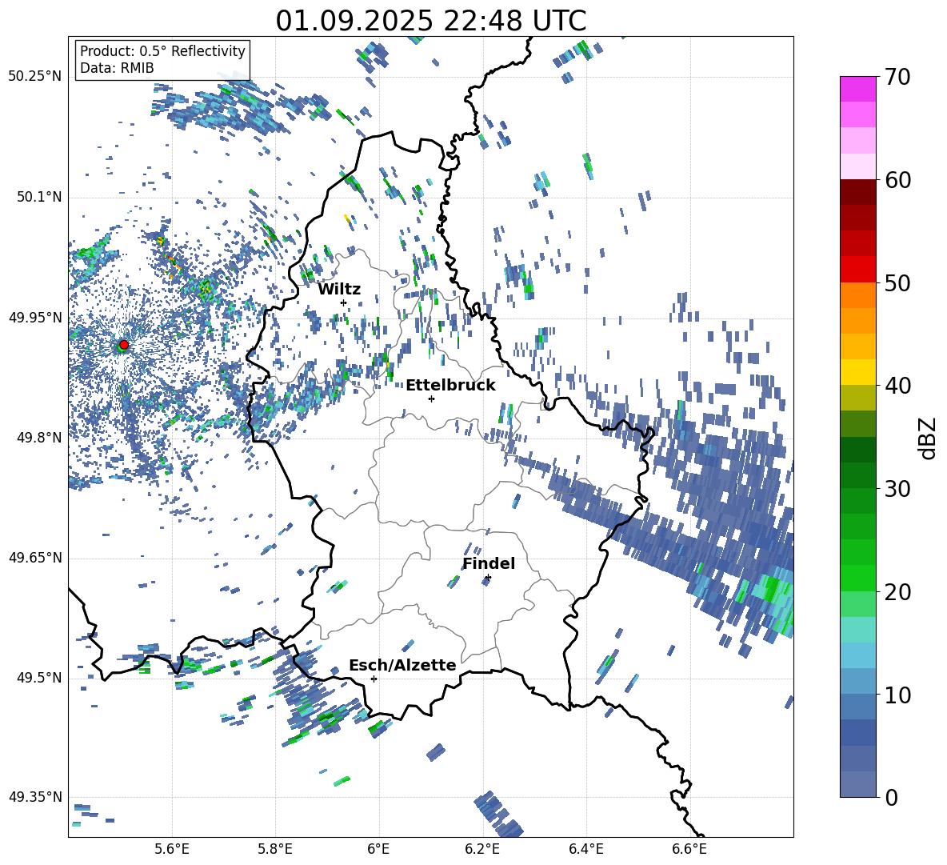Click the 6°E longitude label
The height and width of the screenshot is (865, 947).
[378, 849]
